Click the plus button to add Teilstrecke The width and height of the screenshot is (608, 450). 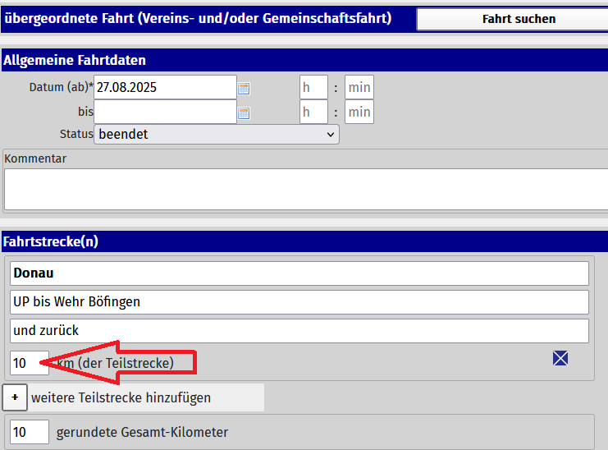[15, 397]
